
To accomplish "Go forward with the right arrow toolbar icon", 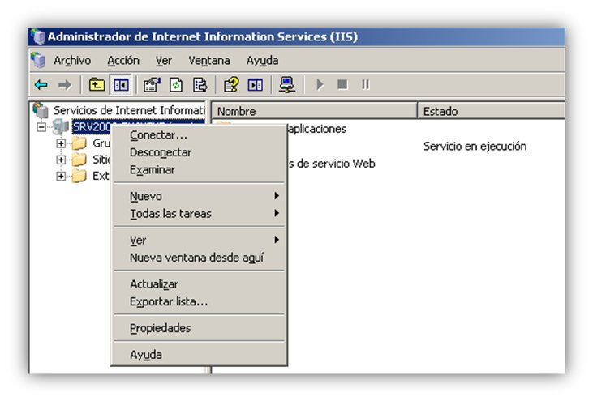I will pos(65,85).
